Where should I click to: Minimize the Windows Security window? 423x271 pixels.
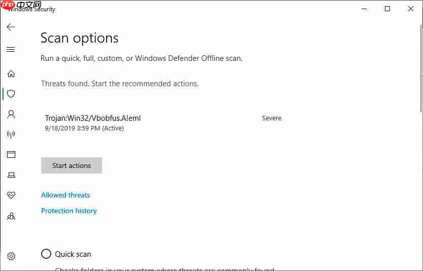(x=364, y=9)
